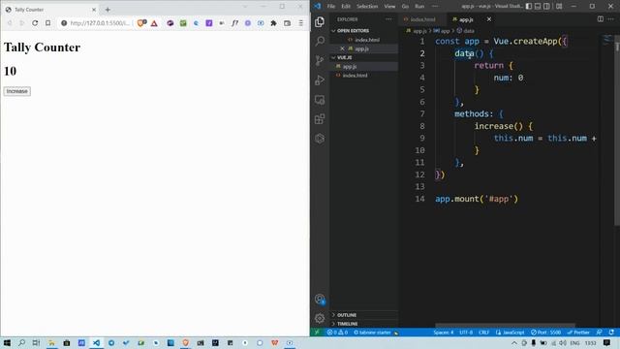Image resolution: width=620 pixels, height=349 pixels.
Task: Open the Run menu
Action: click(x=419, y=7)
